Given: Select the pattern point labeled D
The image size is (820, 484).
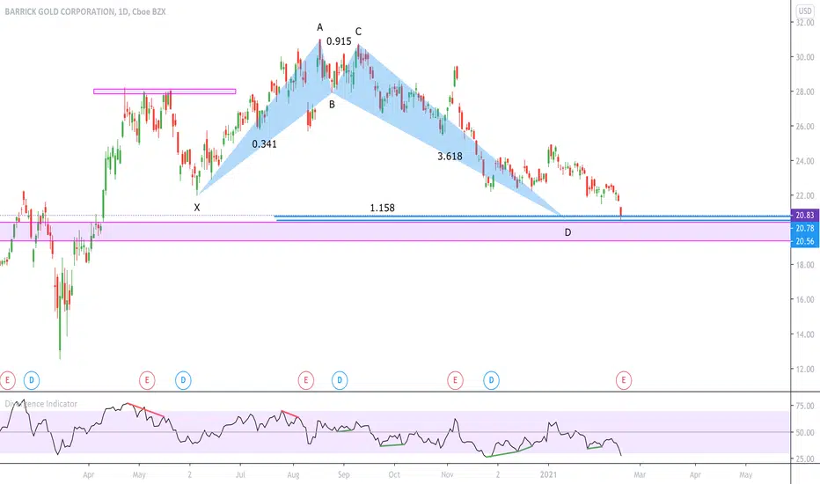Looking at the screenshot, I should pos(568,232).
